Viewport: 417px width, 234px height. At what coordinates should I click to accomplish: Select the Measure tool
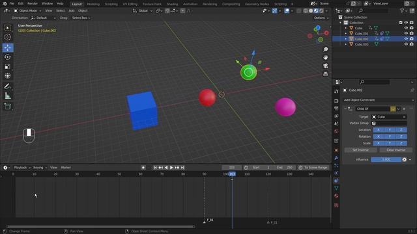pos(8,96)
